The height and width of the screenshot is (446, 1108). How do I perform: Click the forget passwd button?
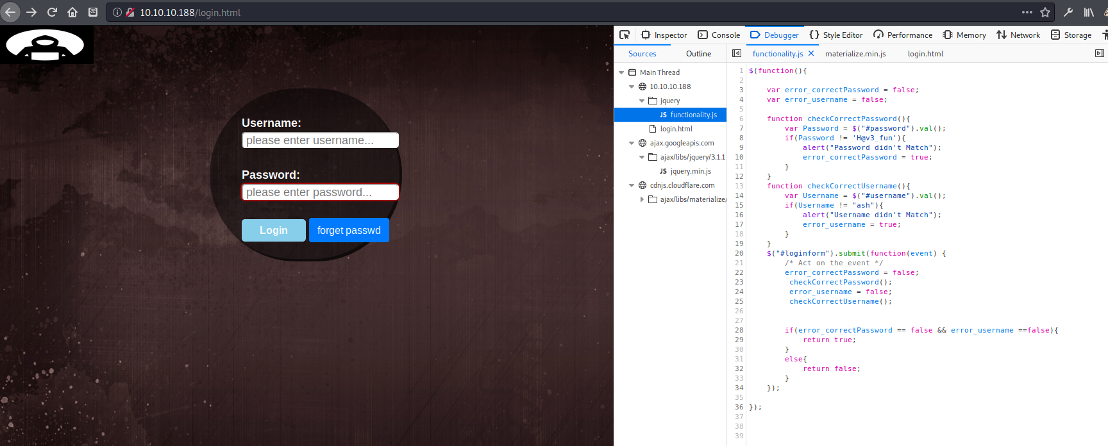[349, 230]
